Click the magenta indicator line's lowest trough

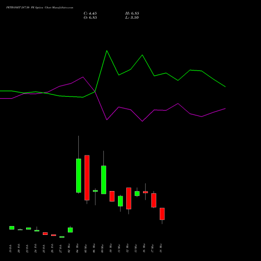point(143,121)
